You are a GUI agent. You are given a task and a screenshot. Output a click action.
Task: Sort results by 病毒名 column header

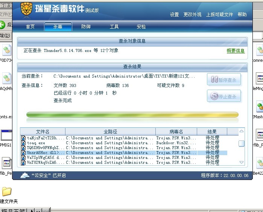[x=176, y=131]
